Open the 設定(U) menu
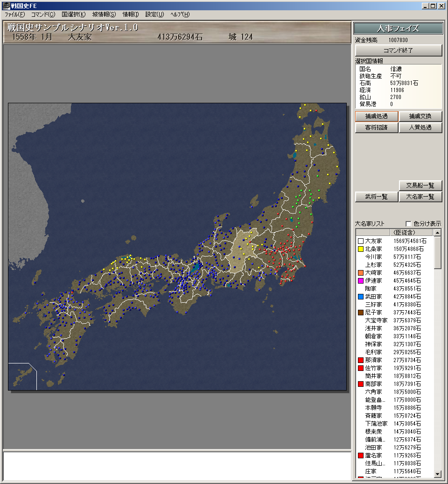The height and width of the screenshot is (484, 448). coord(154,14)
